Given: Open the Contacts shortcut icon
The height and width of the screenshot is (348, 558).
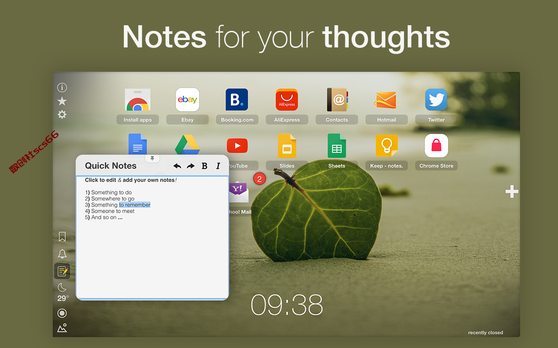Looking at the screenshot, I should pos(337,100).
